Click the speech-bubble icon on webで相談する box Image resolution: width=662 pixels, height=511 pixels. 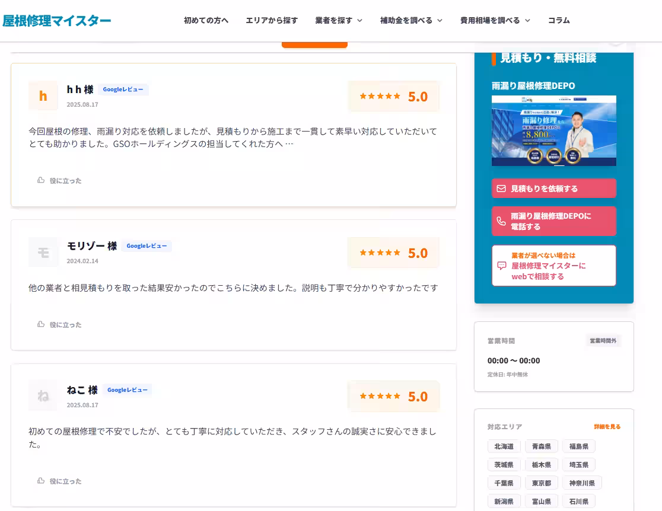(501, 266)
